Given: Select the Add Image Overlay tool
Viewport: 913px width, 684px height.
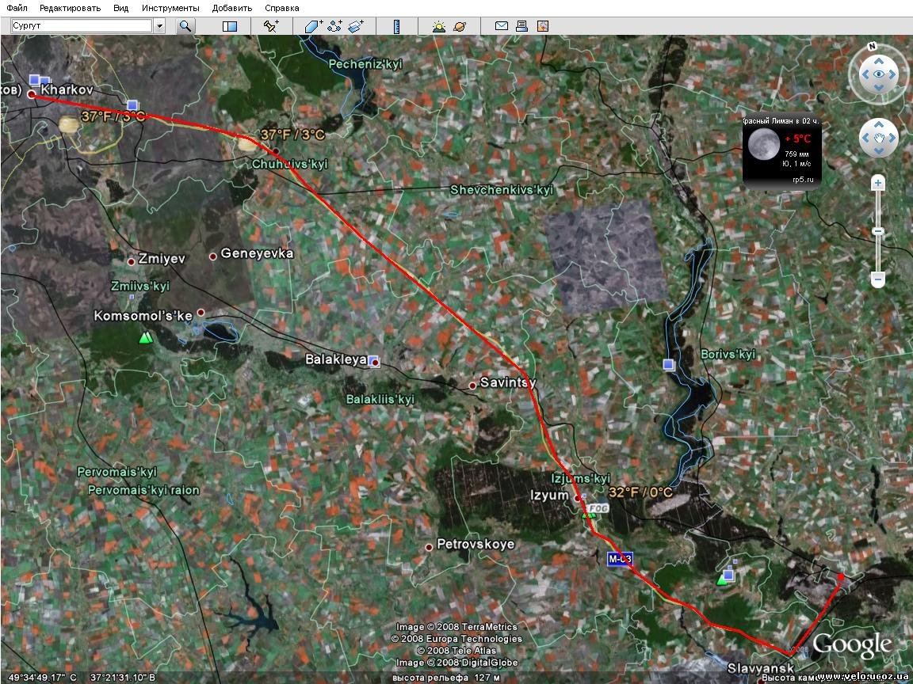Looking at the screenshot, I should (x=356, y=26).
